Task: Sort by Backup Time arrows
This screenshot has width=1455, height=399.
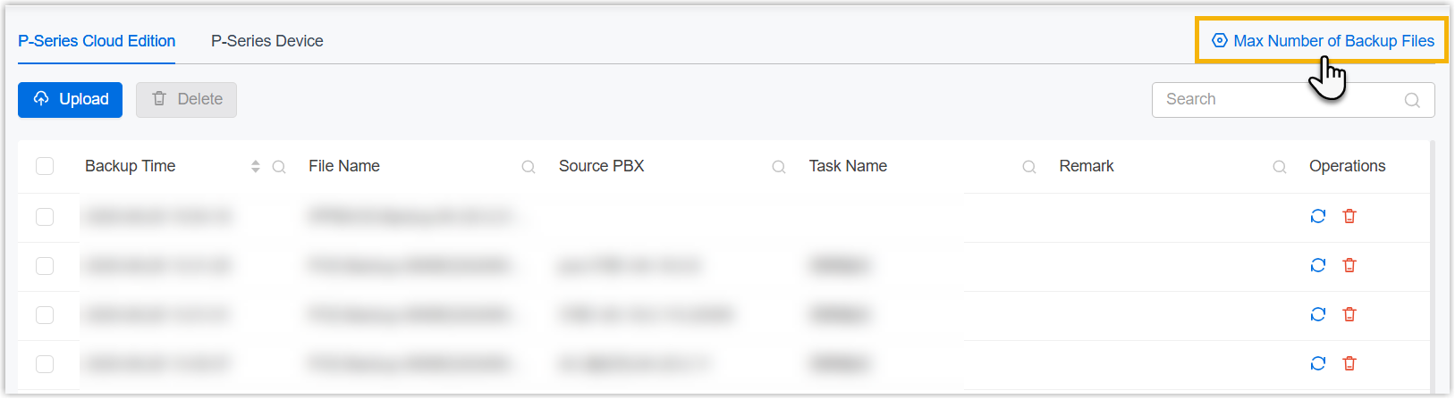Action: tap(256, 167)
